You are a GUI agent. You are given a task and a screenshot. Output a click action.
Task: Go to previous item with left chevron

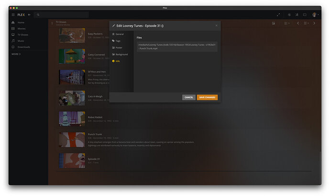tap(298, 23)
